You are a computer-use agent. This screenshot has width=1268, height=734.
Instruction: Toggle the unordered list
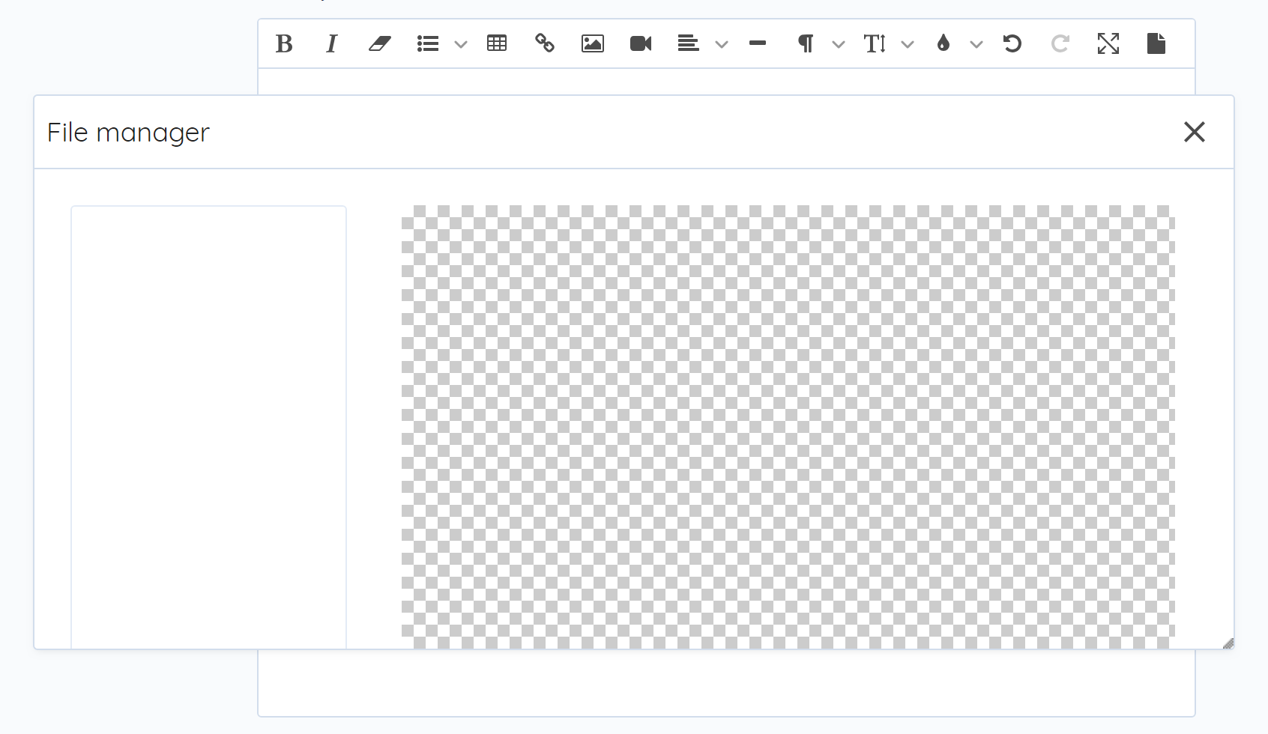click(427, 43)
